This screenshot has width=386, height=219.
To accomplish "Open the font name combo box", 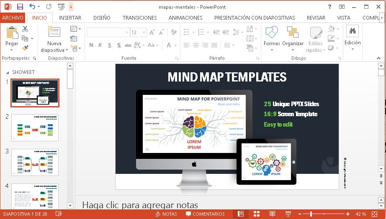I will [x=108, y=33].
